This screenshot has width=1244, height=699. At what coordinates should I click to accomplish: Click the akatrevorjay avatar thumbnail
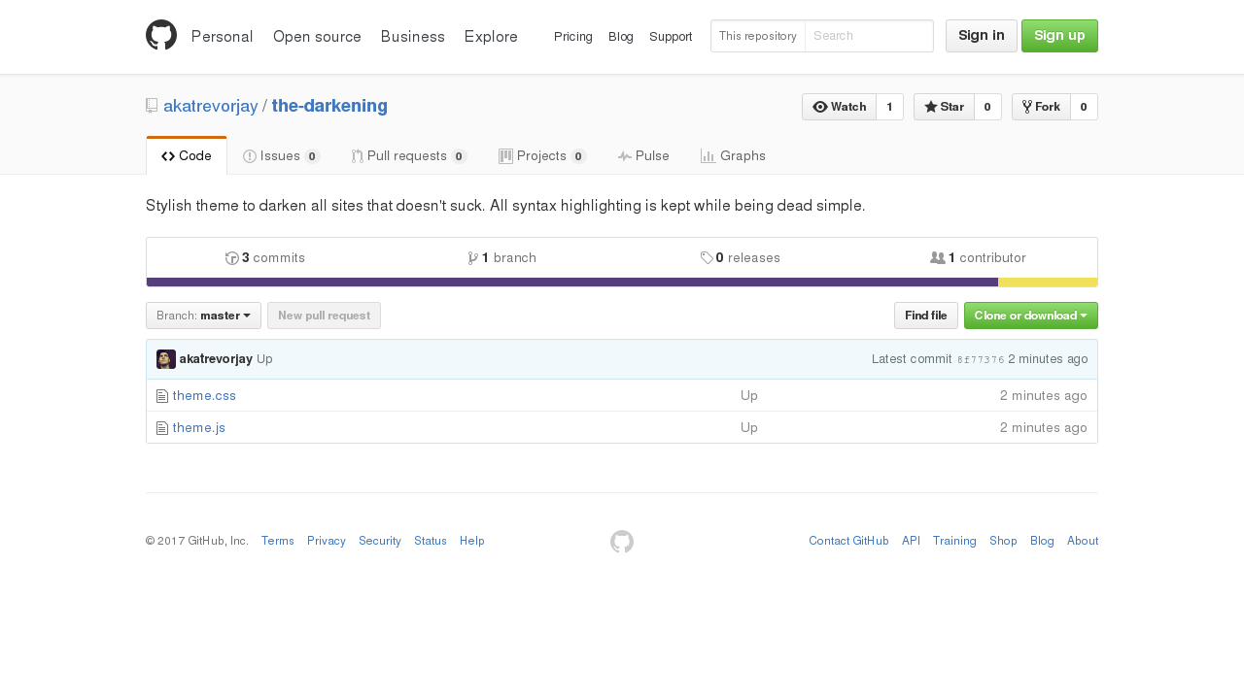tap(166, 359)
